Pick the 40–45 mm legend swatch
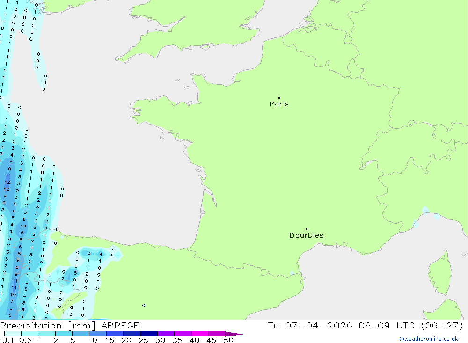Screen dimensions: 468x343 (200, 334)
